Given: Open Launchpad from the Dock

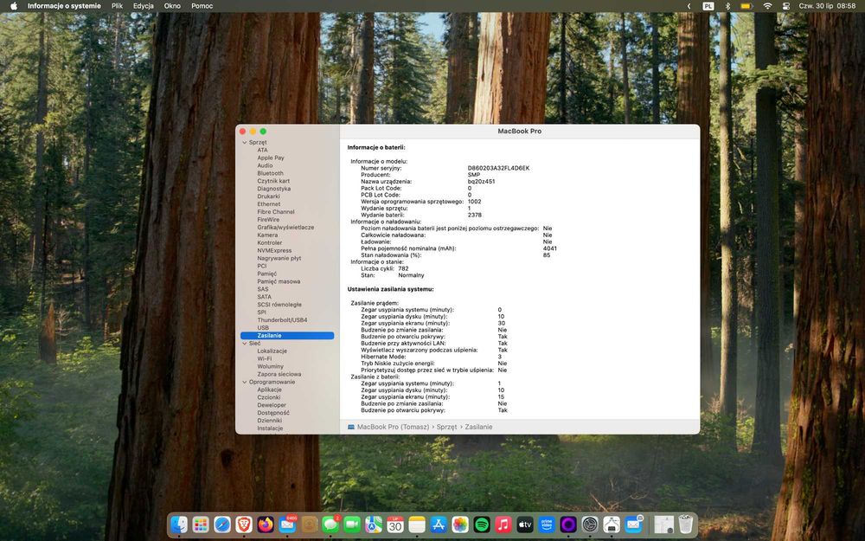Looking at the screenshot, I should pyautogui.click(x=201, y=525).
